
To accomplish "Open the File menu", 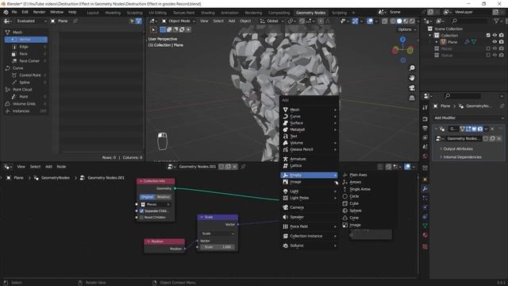I will (14, 12).
